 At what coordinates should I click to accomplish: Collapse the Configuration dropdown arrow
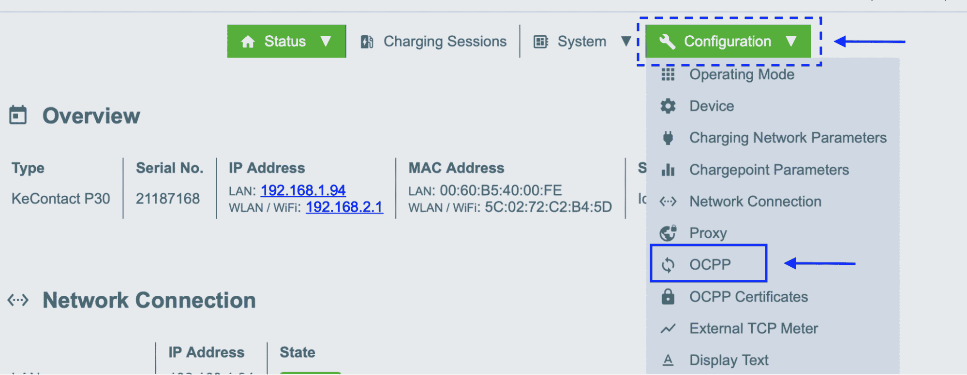(791, 41)
